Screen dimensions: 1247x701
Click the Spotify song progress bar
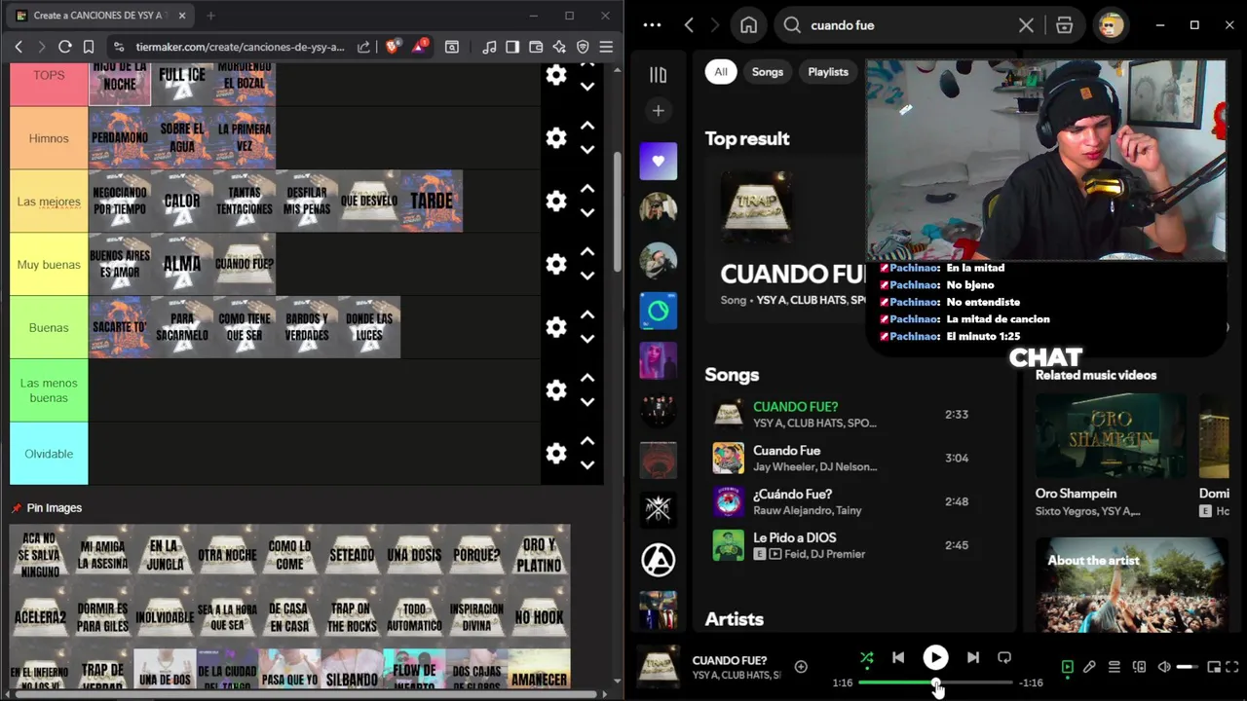click(935, 683)
